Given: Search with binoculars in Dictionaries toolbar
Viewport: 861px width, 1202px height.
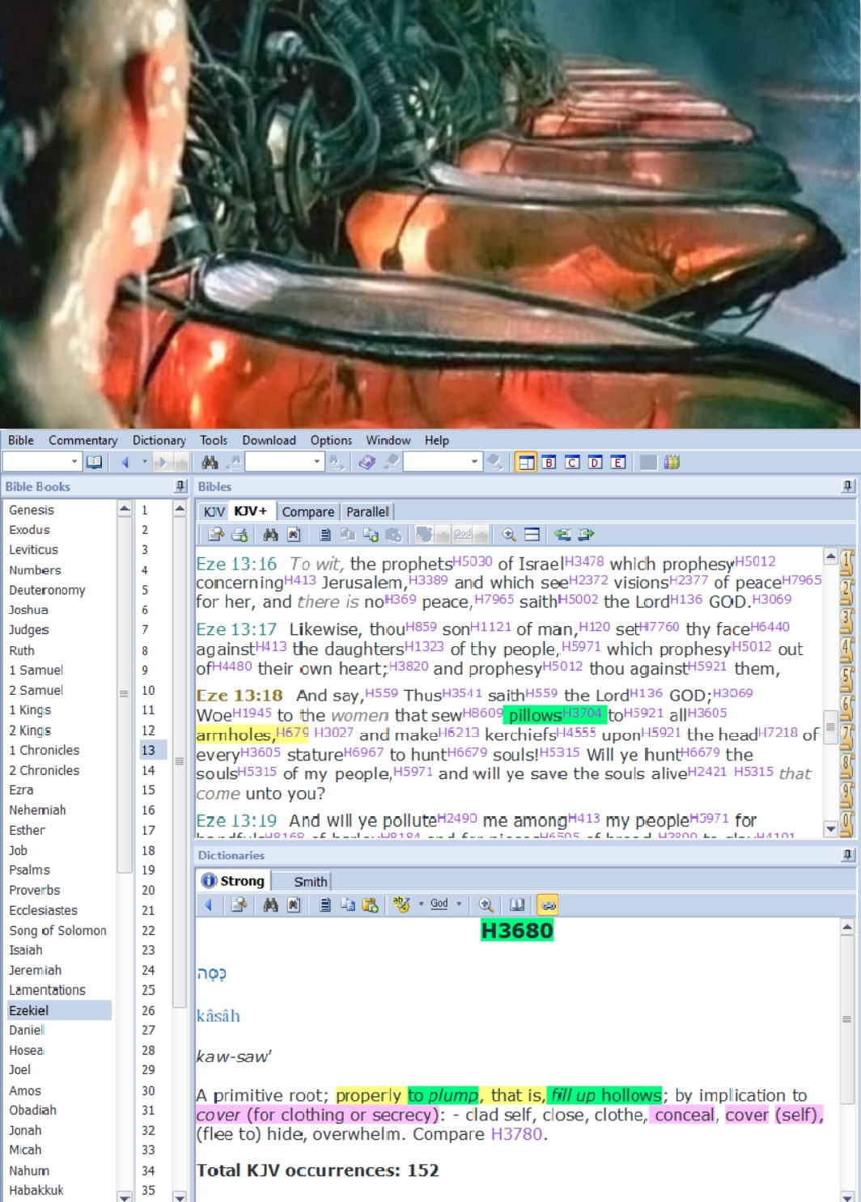Looking at the screenshot, I should [x=270, y=904].
